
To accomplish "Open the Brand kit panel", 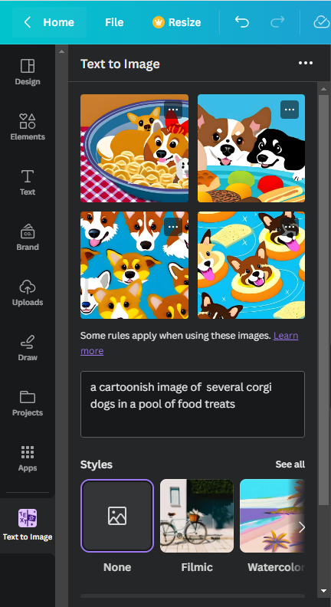I will click(28, 237).
